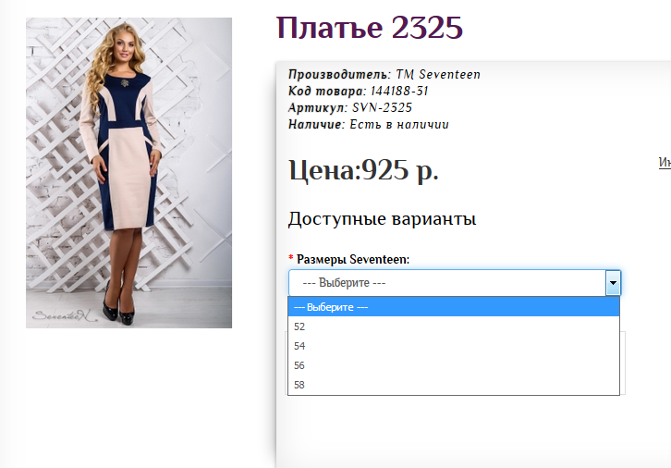Click the "Платье 2325" product title

370,28
